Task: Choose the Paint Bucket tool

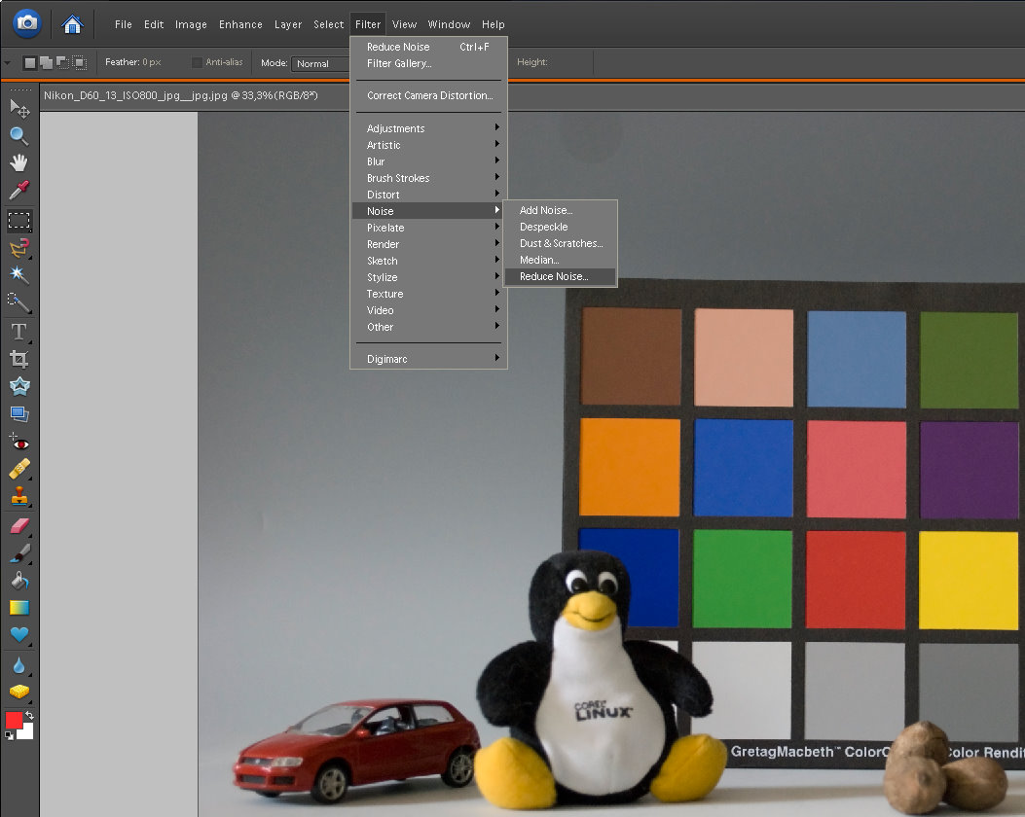Action: click(x=18, y=581)
